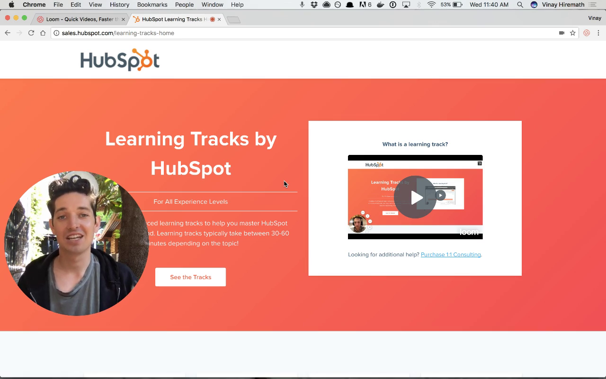Open the View menu
606x379 pixels.
click(x=95, y=5)
